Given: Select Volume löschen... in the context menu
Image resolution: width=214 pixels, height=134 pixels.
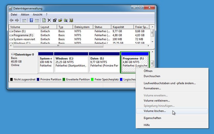Looking at the screenshot, I should pos(172,111).
